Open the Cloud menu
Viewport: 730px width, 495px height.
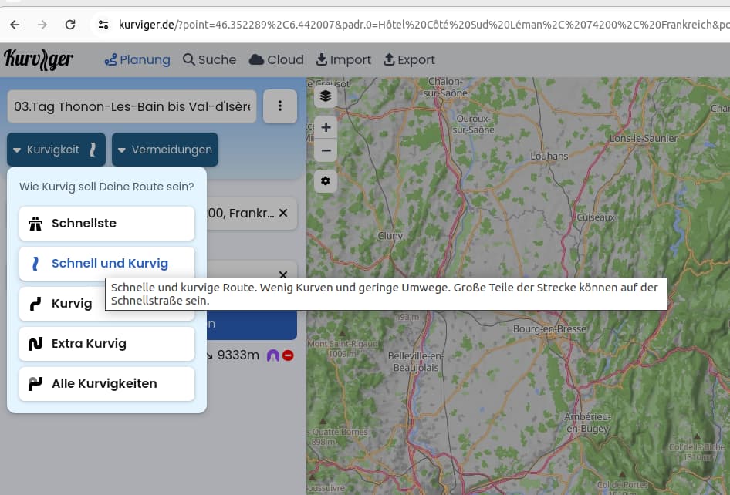click(x=276, y=59)
